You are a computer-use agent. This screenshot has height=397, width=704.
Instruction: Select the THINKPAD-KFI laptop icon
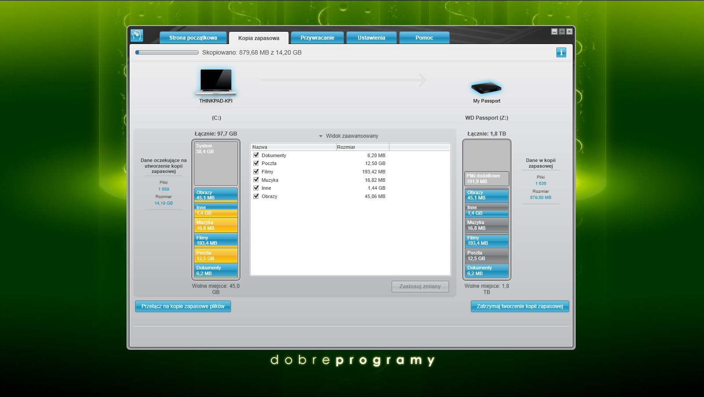coord(216,82)
